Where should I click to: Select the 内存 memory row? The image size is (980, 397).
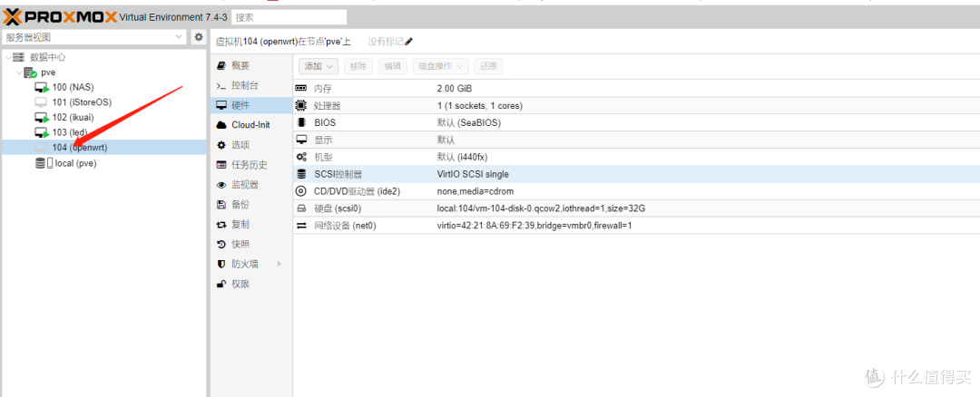[636, 89]
